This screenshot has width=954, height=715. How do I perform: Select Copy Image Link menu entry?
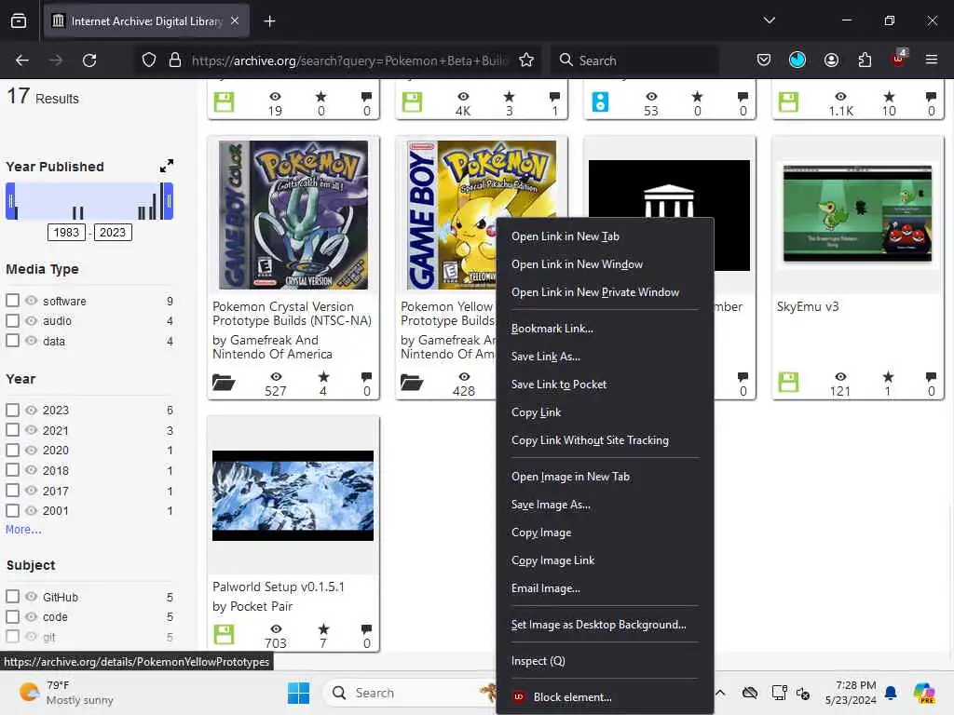(605, 560)
